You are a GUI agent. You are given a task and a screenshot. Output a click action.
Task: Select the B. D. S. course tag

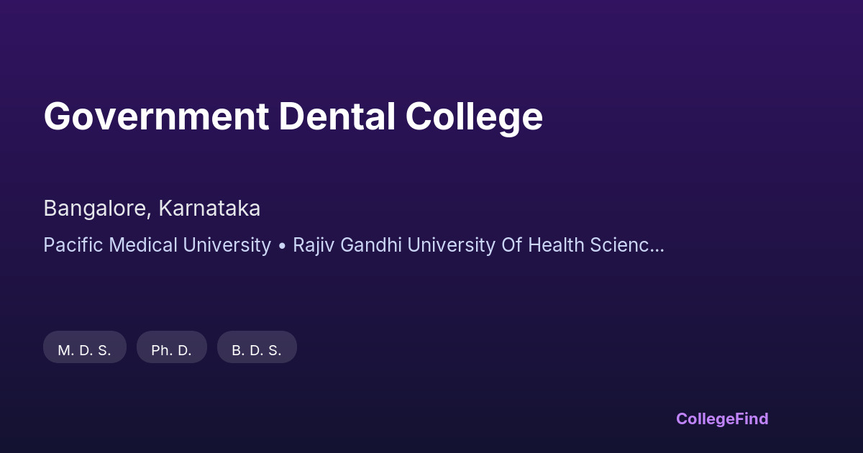pos(257,350)
